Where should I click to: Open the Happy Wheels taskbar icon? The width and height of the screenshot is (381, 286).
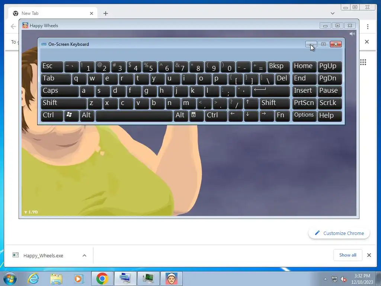[171, 279]
